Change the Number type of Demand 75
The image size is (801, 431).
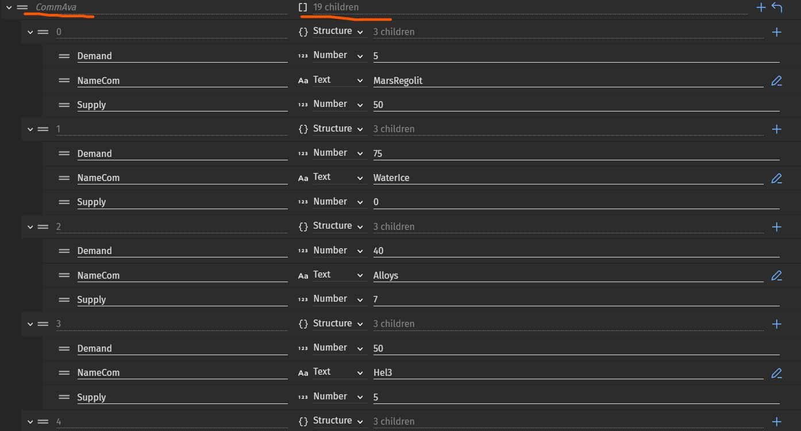tap(332, 153)
